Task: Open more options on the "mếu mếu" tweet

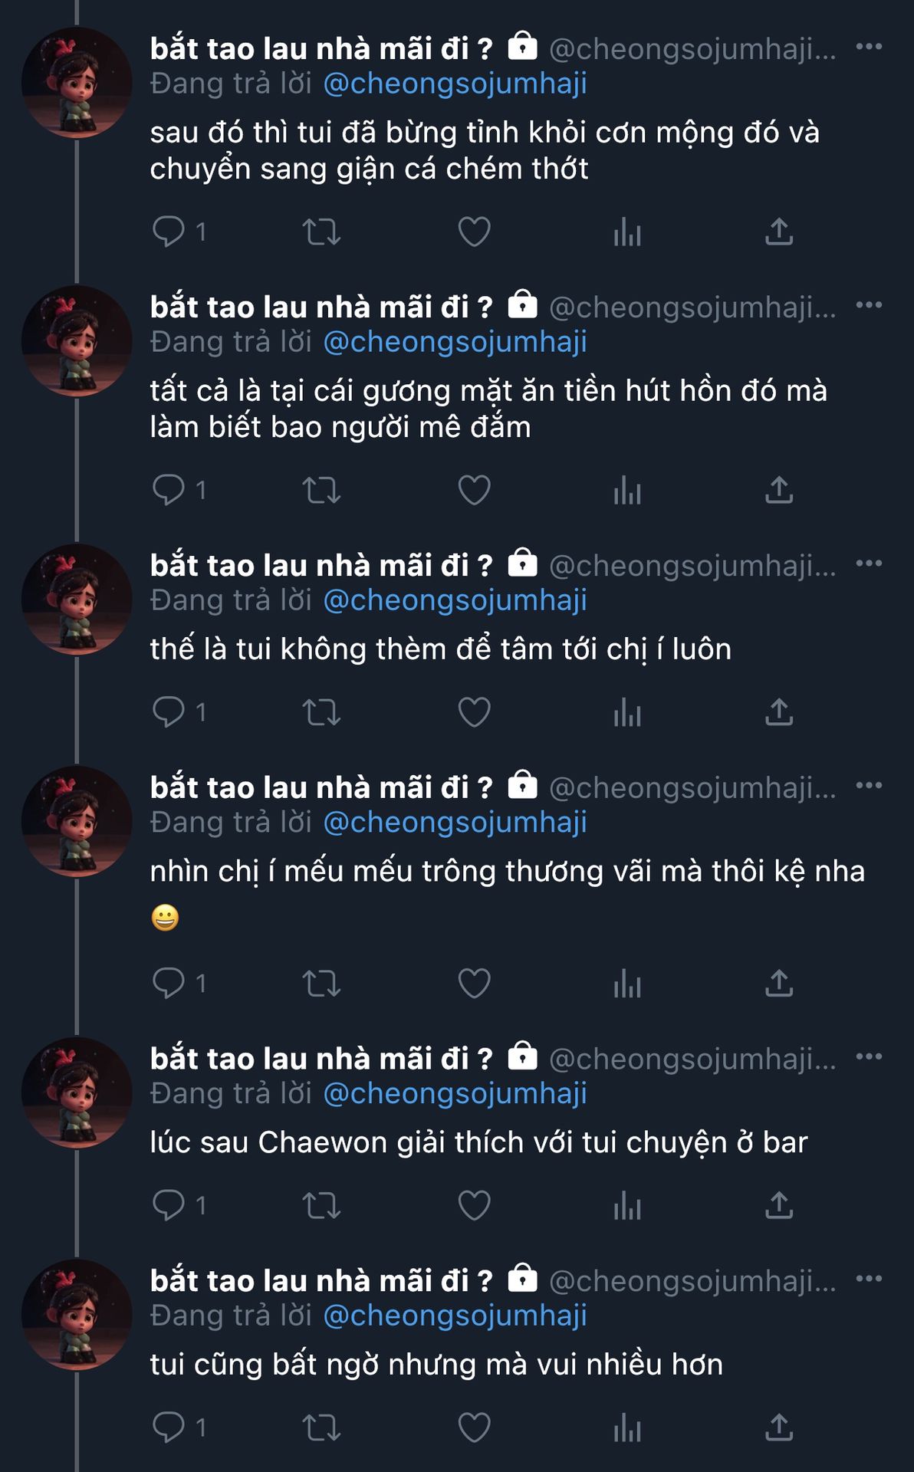Action: (x=869, y=786)
